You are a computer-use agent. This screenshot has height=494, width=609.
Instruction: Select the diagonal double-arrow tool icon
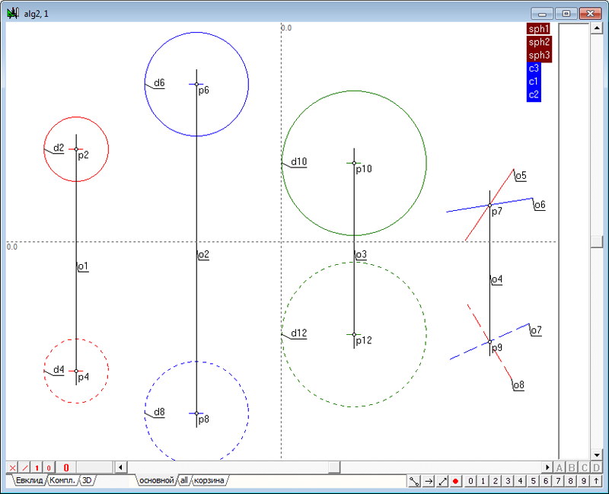point(442,481)
